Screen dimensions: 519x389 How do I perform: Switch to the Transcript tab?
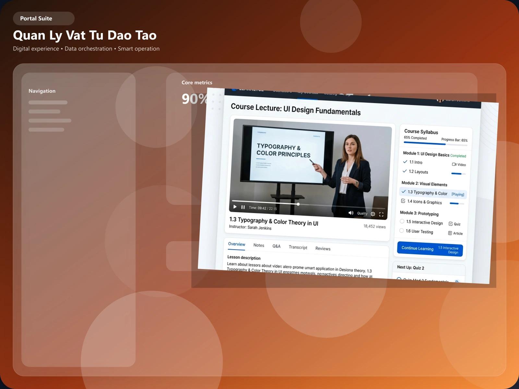298,247
